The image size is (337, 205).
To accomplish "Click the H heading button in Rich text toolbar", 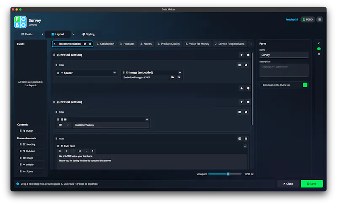I will pyautogui.click(x=80, y=151).
